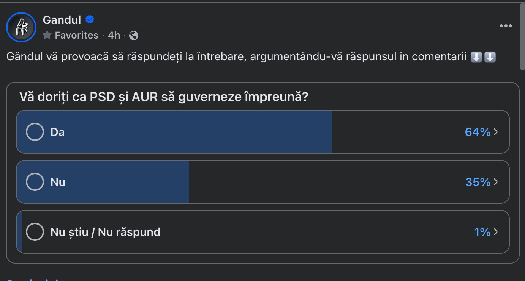Click the Favorites star icon
Screen dimensions: 525x281
[x=47, y=35]
